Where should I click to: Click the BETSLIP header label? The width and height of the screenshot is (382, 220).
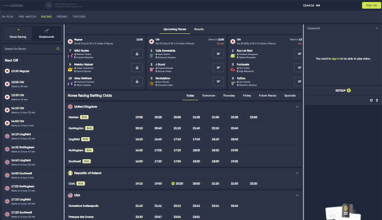(341, 91)
